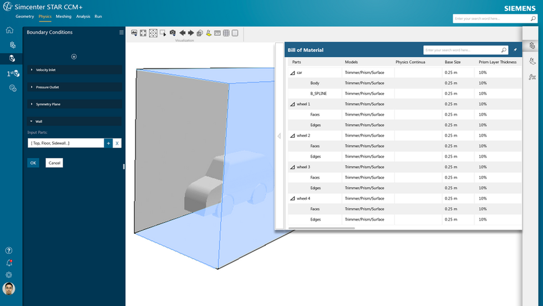Add a new boundary condition with plus circle

click(x=74, y=57)
